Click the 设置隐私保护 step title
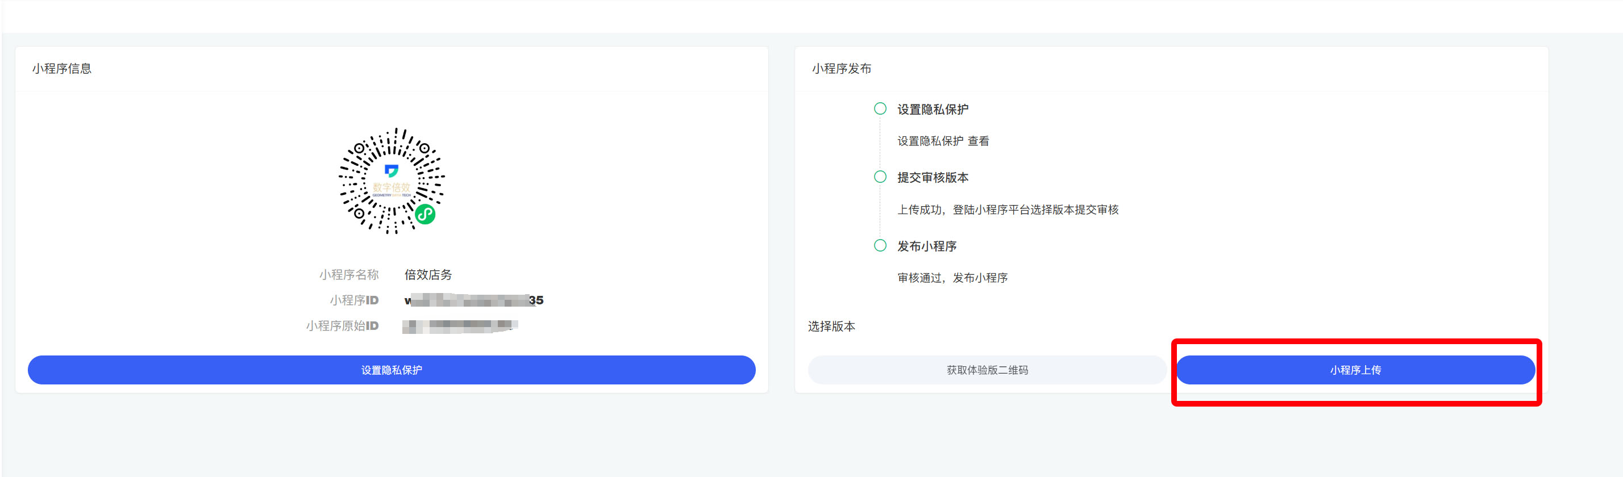1623x477 pixels. point(933,110)
